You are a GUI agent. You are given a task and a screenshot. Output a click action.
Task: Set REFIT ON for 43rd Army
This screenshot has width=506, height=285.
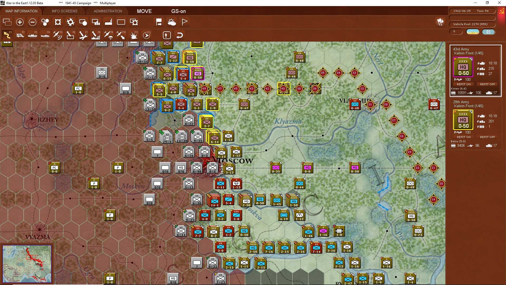464,84
